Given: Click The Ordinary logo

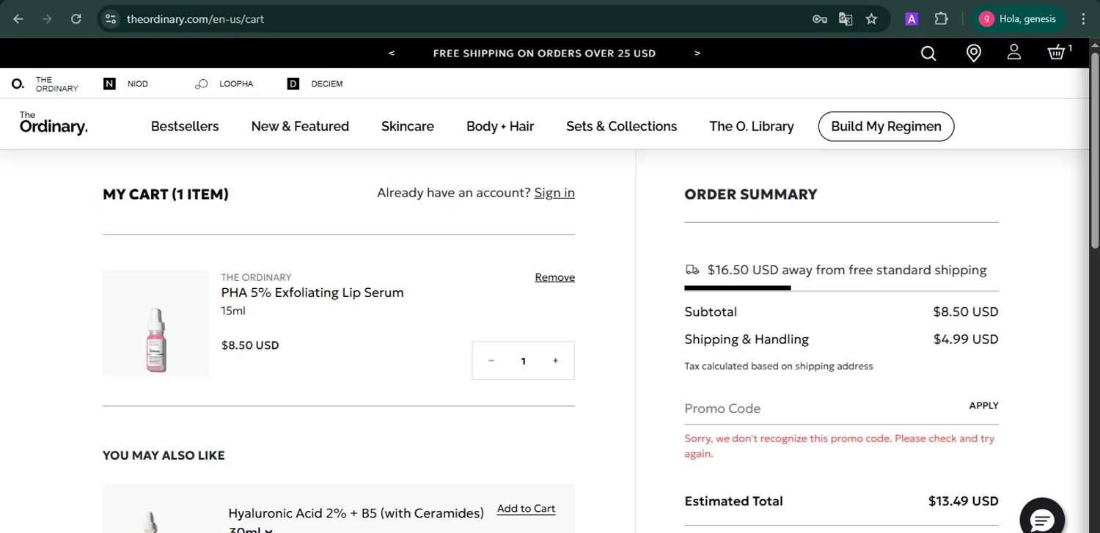Looking at the screenshot, I should [x=54, y=124].
